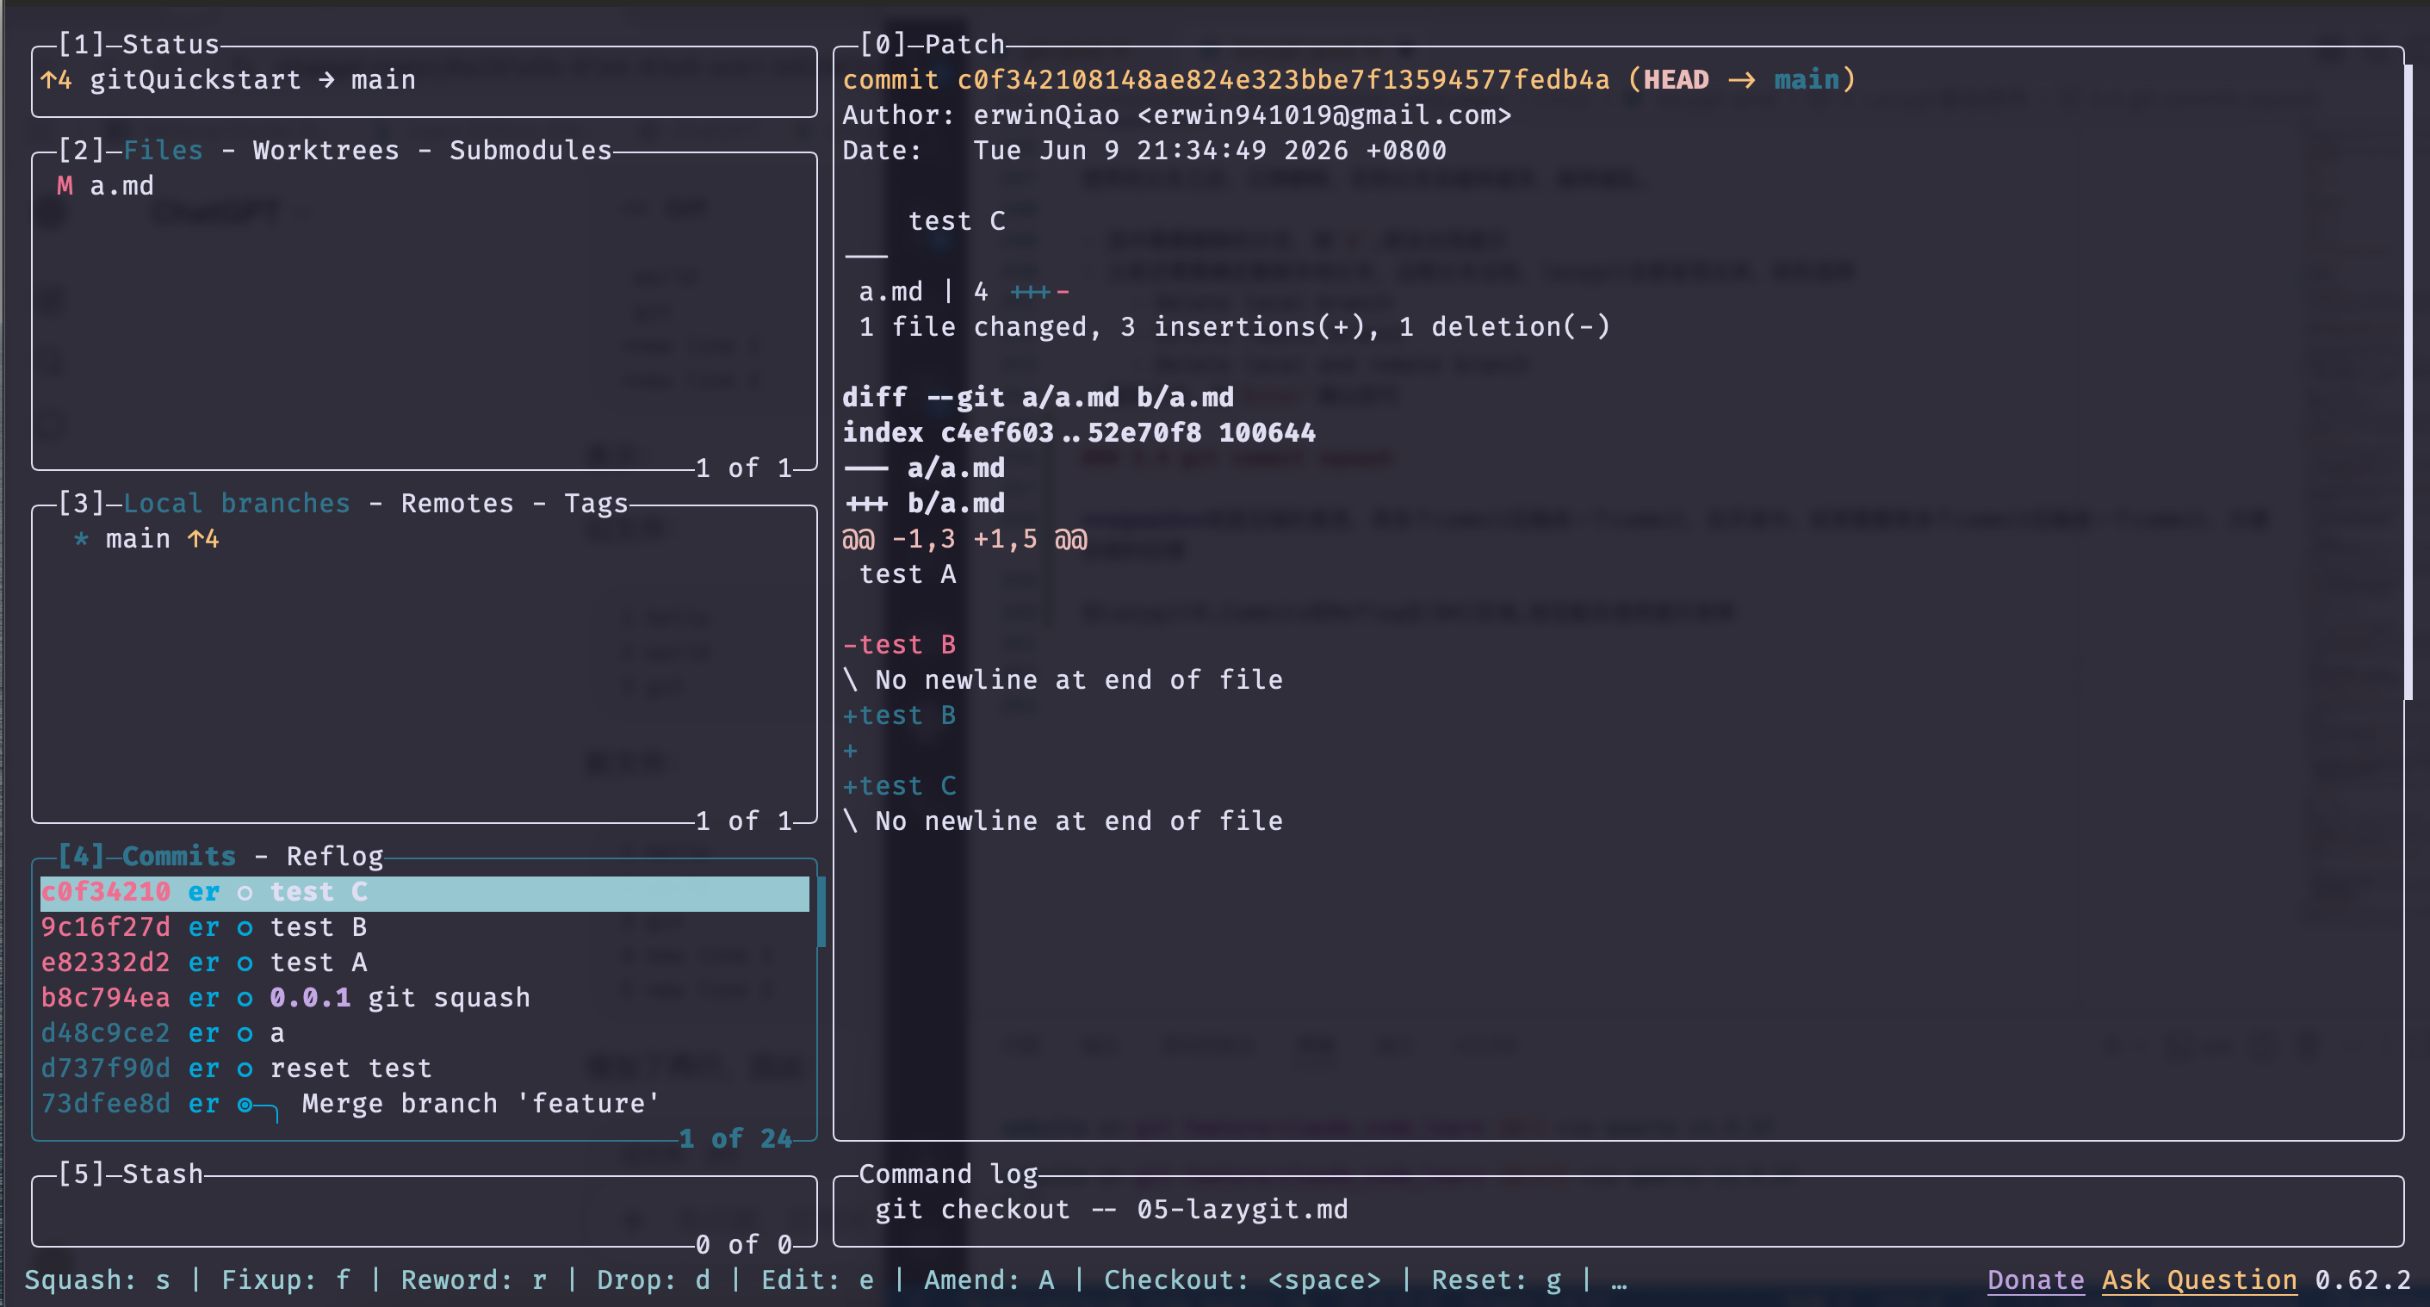Image resolution: width=2430 pixels, height=1307 pixels.
Task: Select the Local branches tab
Action: point(237,503)
